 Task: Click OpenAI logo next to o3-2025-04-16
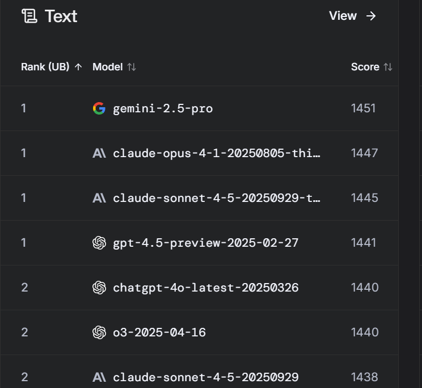[99, 332]
